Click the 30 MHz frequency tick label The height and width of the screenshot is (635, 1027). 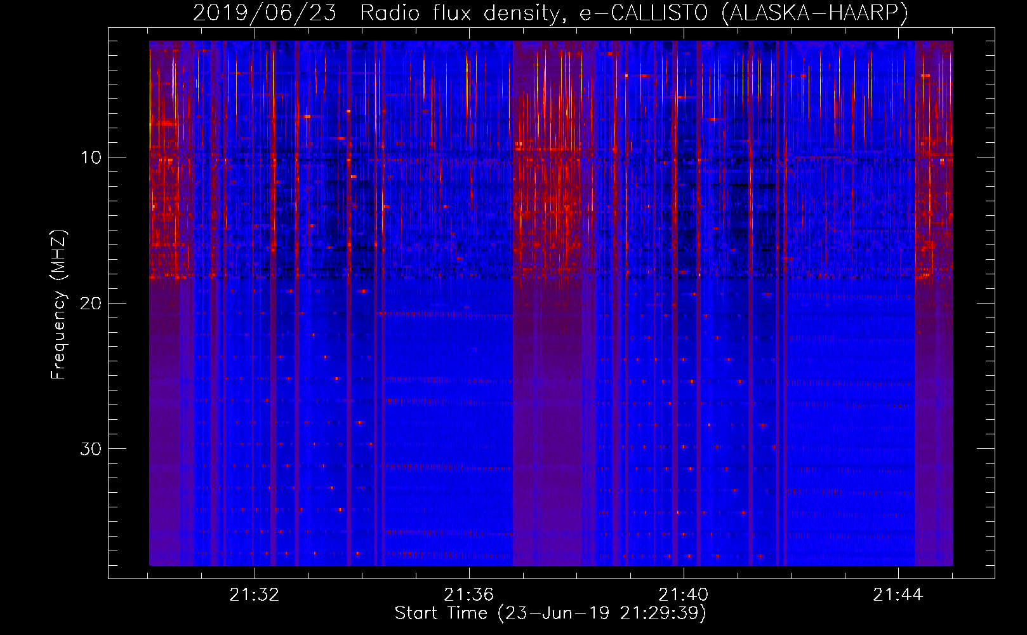tap(91, 448)
